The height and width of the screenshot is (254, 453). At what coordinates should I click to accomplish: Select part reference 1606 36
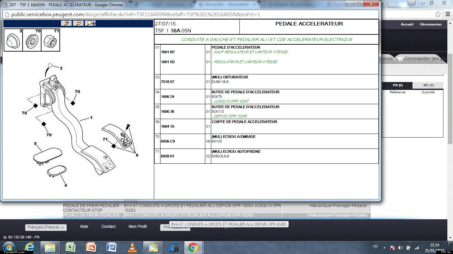[167, 111]
